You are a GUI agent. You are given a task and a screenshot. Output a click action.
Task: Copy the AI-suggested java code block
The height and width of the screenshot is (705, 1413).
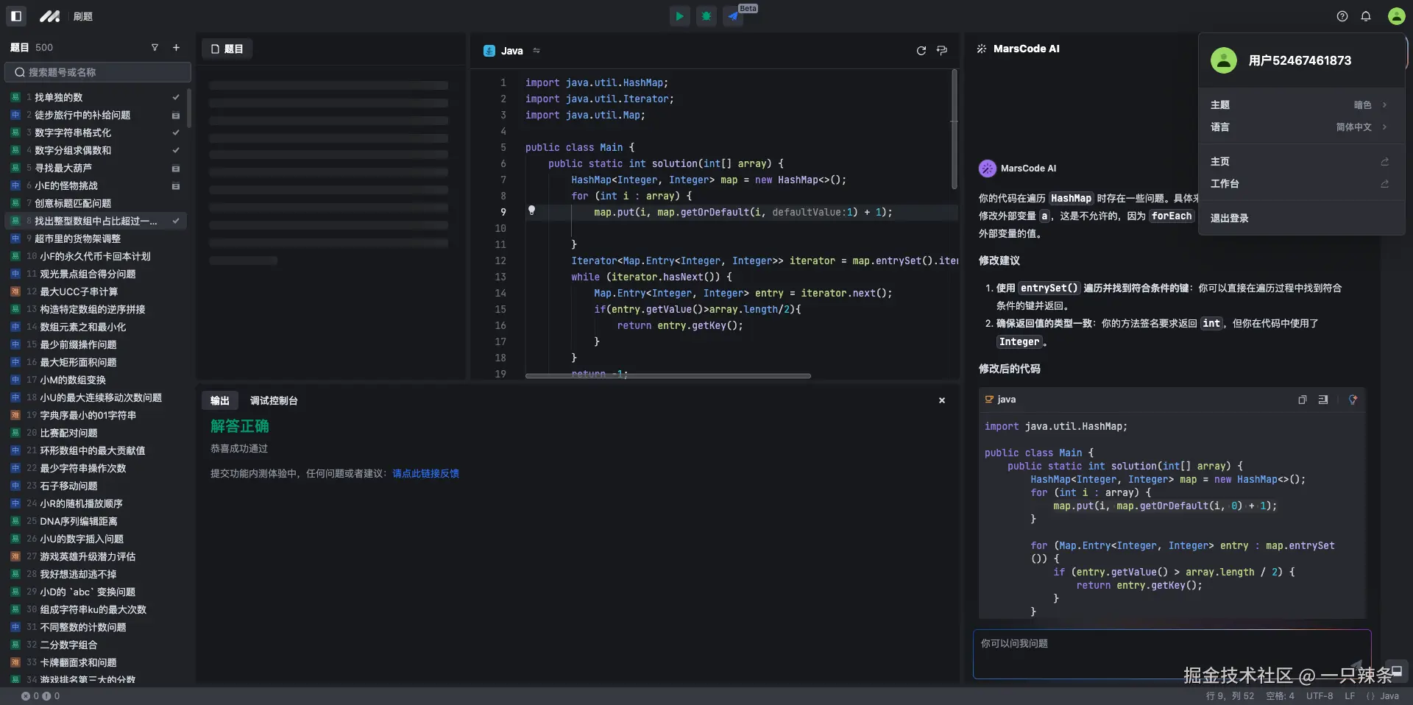[x=1302, y=400]
